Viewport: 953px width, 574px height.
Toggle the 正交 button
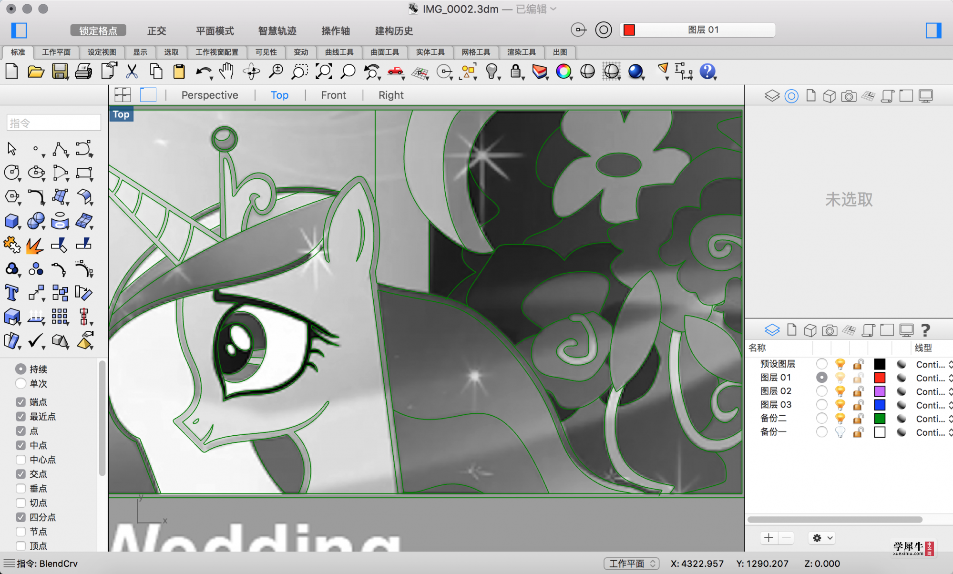156,31
